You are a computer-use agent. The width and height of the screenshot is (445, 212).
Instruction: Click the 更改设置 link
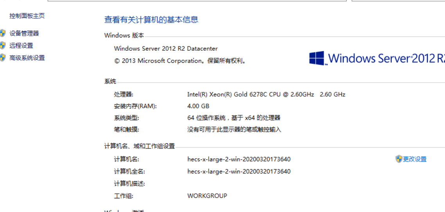point(414,159)
